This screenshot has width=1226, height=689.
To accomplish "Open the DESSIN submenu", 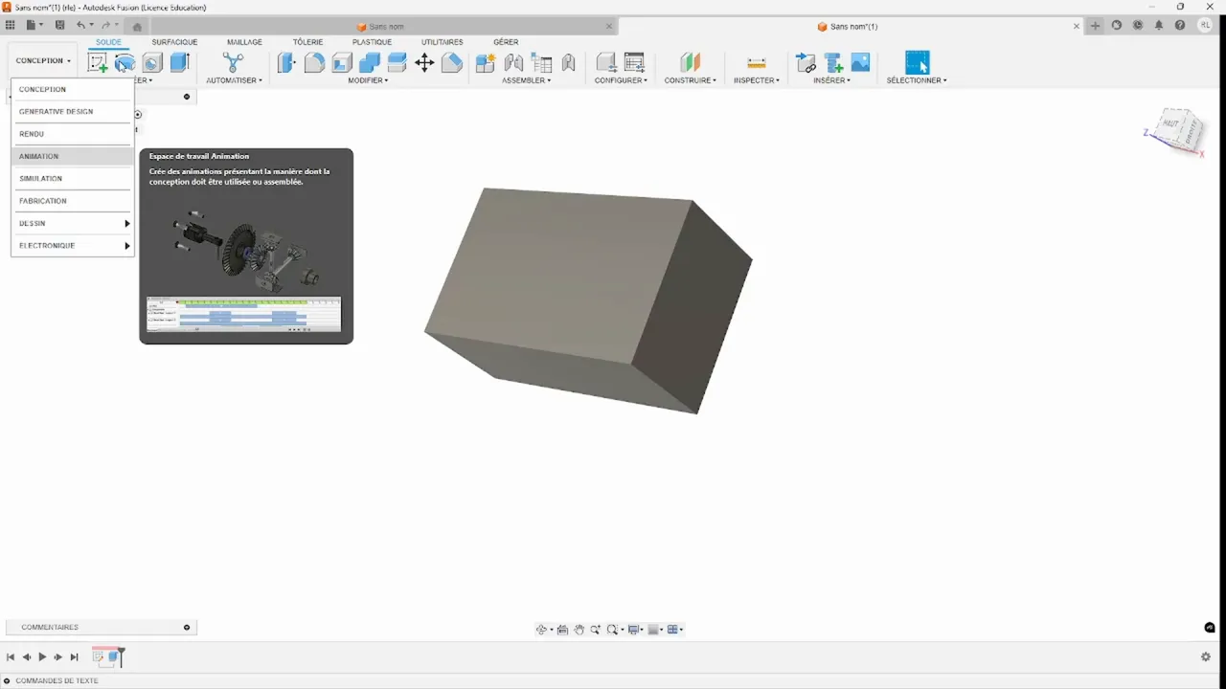I will click(72, 223).
